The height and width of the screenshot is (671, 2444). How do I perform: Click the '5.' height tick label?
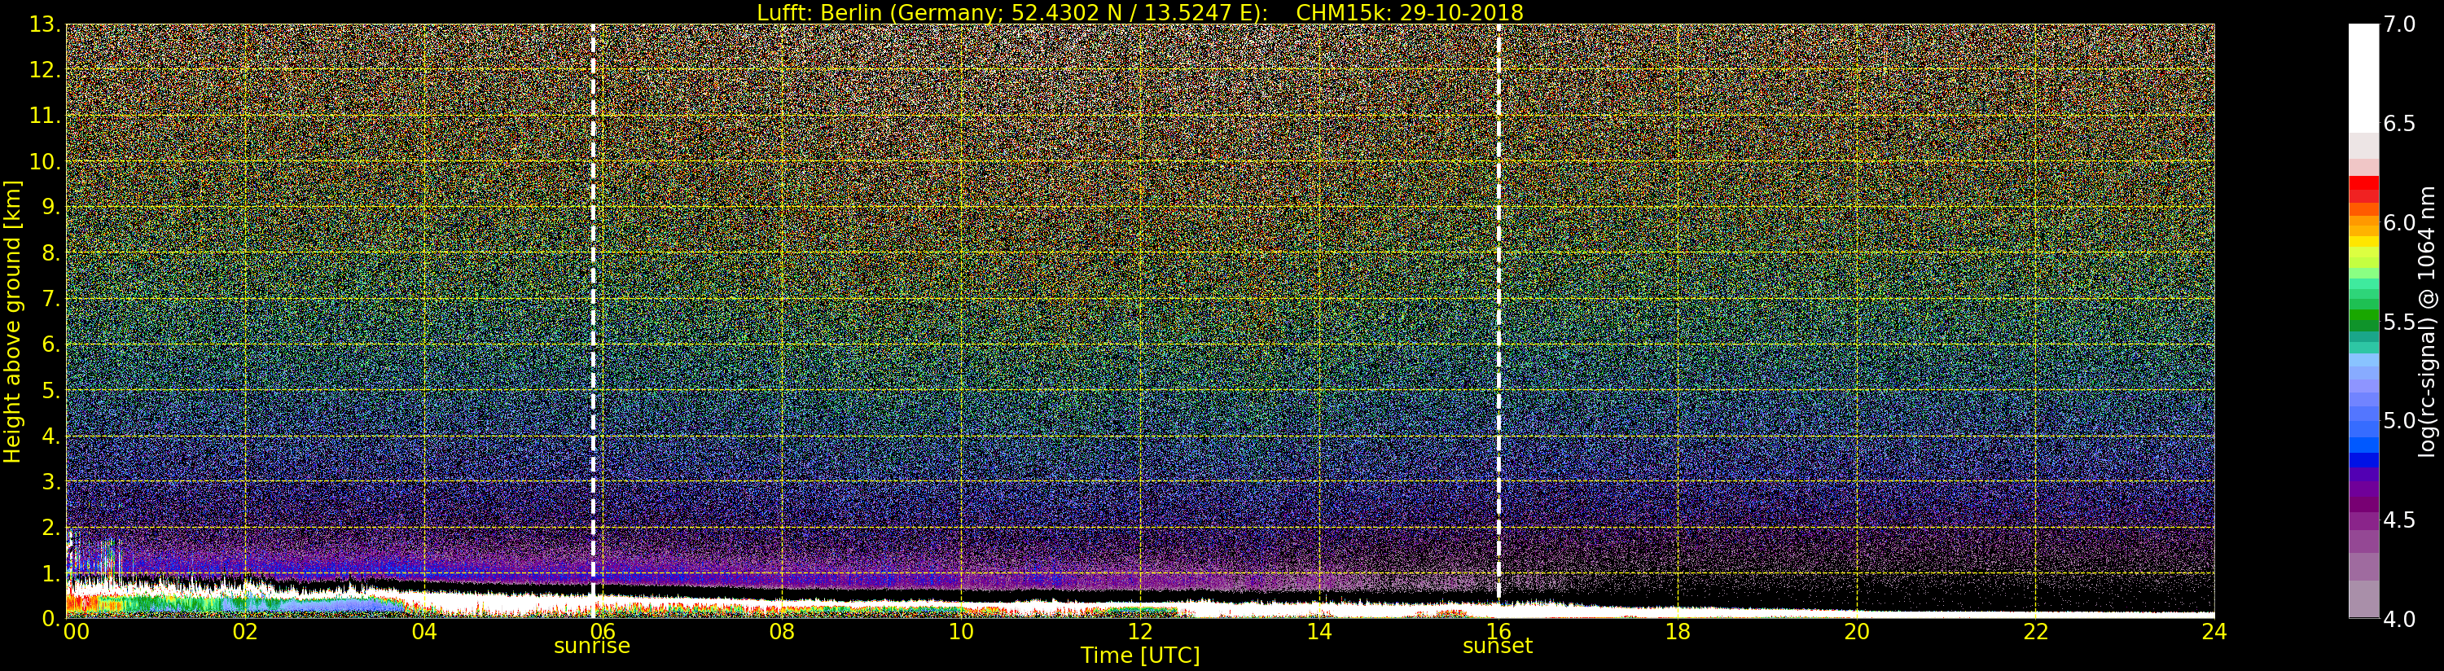pos(51,390)
